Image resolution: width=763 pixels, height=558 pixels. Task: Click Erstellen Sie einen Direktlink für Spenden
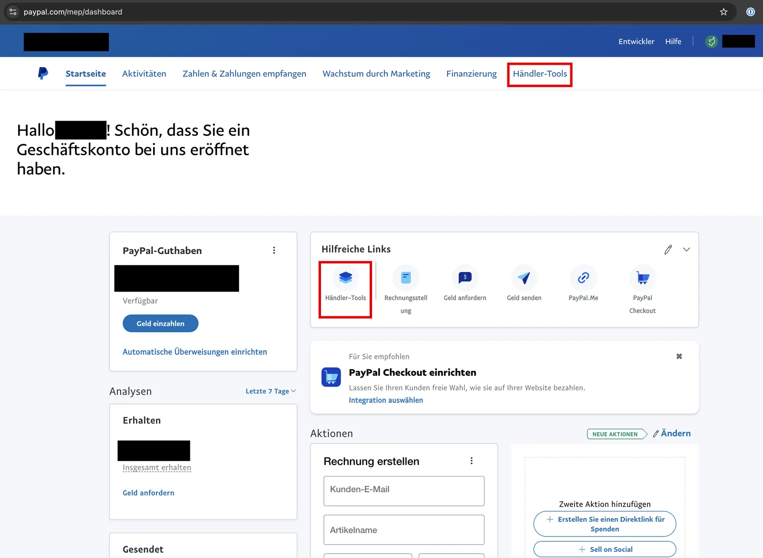605,524
